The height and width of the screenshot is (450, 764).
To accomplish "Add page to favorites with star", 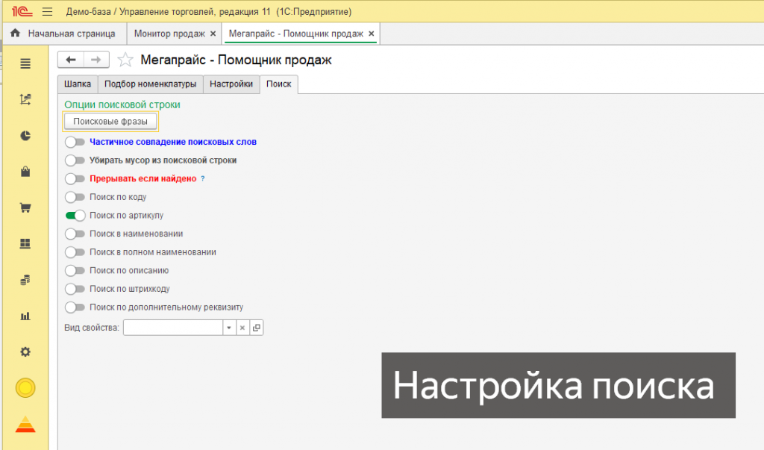I will point(125,60).
